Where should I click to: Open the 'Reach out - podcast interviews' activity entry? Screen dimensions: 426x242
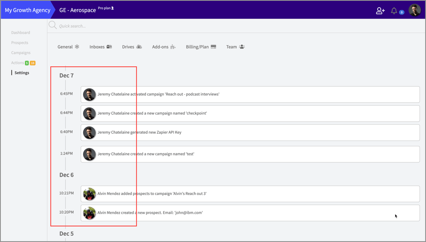click(x=250, y=94)
